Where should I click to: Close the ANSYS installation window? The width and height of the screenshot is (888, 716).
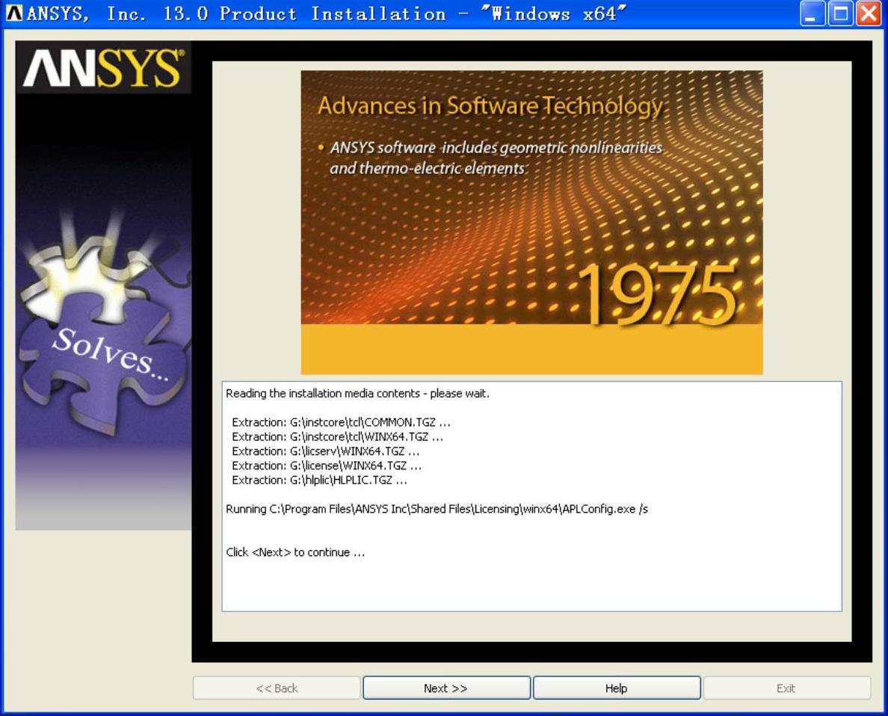869,13
